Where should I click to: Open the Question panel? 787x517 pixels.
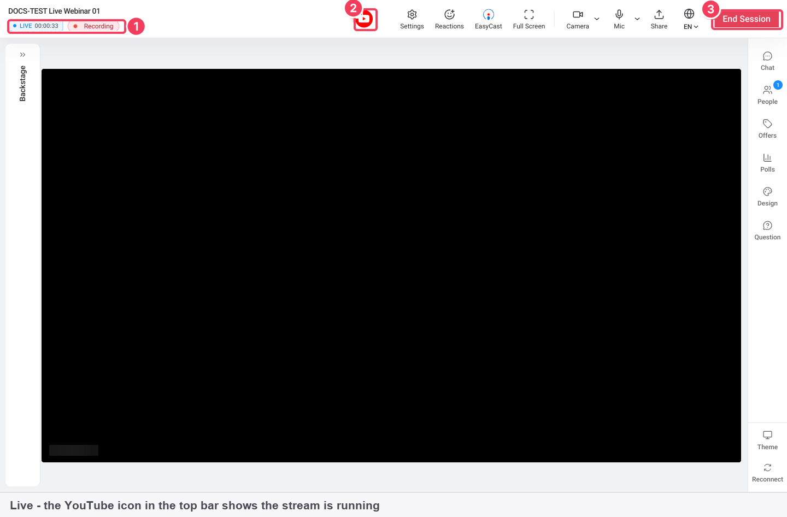coord(767,231)
